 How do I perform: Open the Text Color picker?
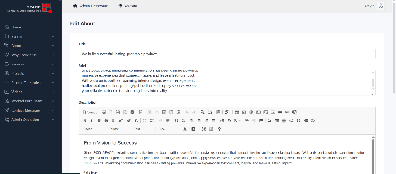(186, 129)
